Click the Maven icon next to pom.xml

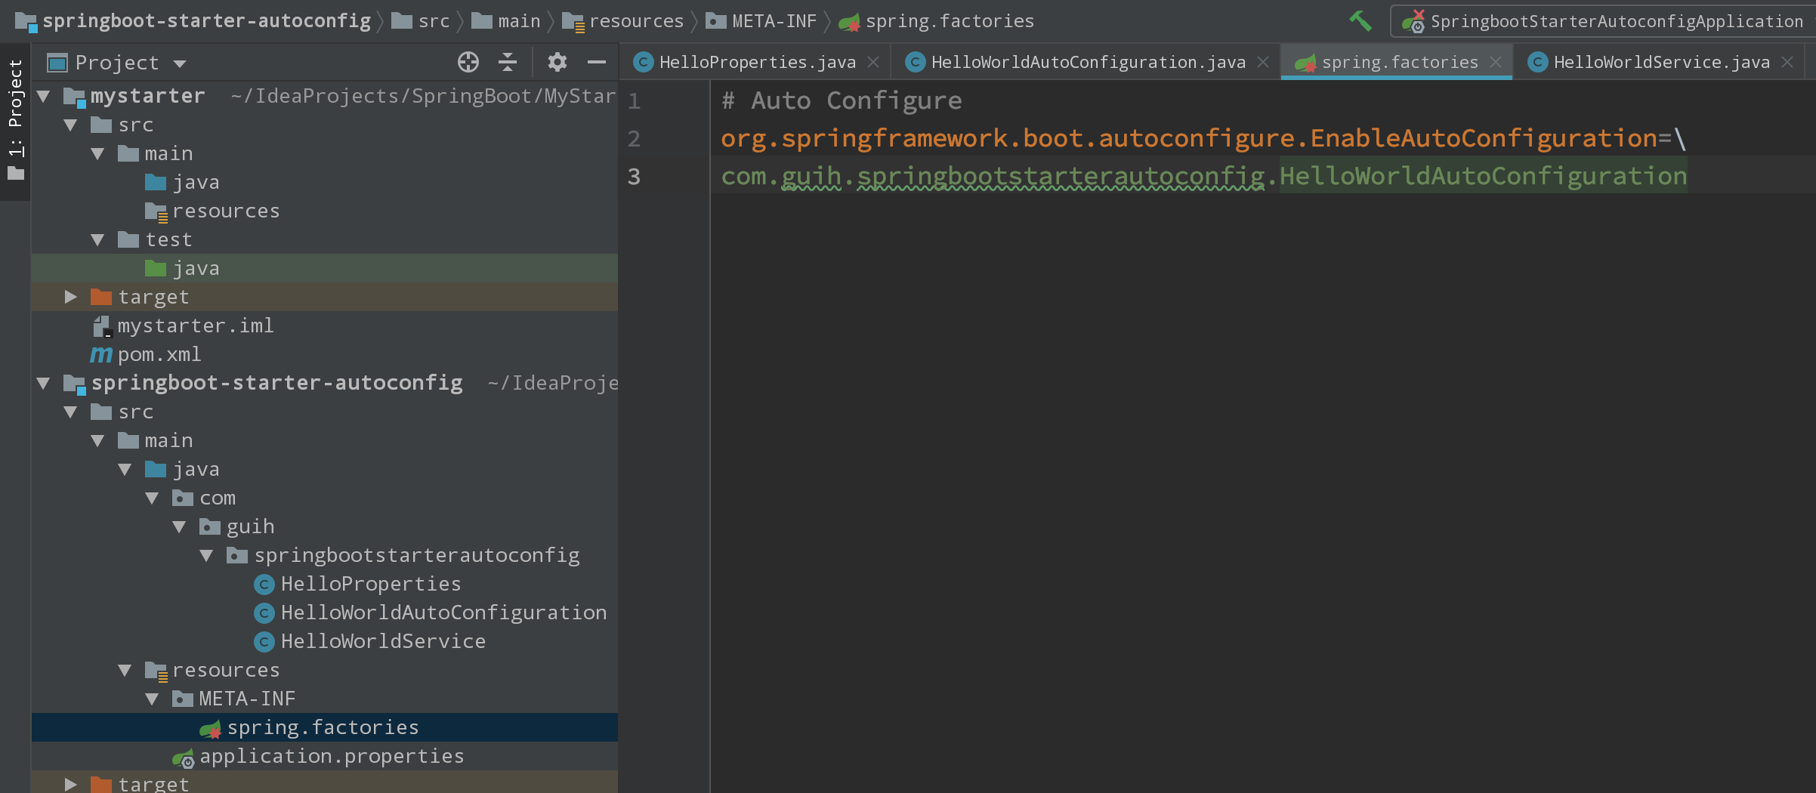click(100, 353)
